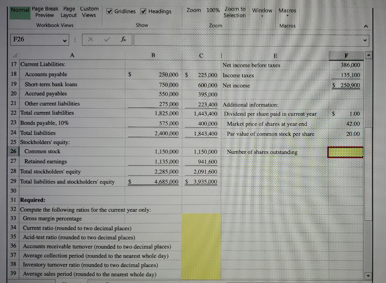Click Zoom to Selection
Screen dimensions: 386x283
[x=235, y=12]
